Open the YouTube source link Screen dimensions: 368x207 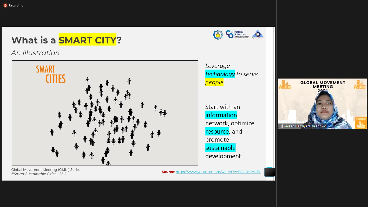[x=218, y=172]
